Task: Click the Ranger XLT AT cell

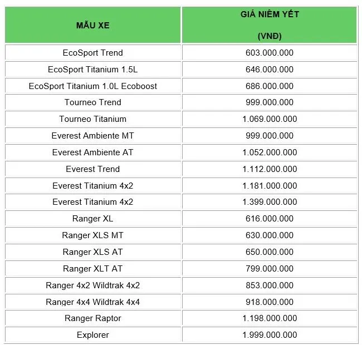Action: click(x=92, y=269)
